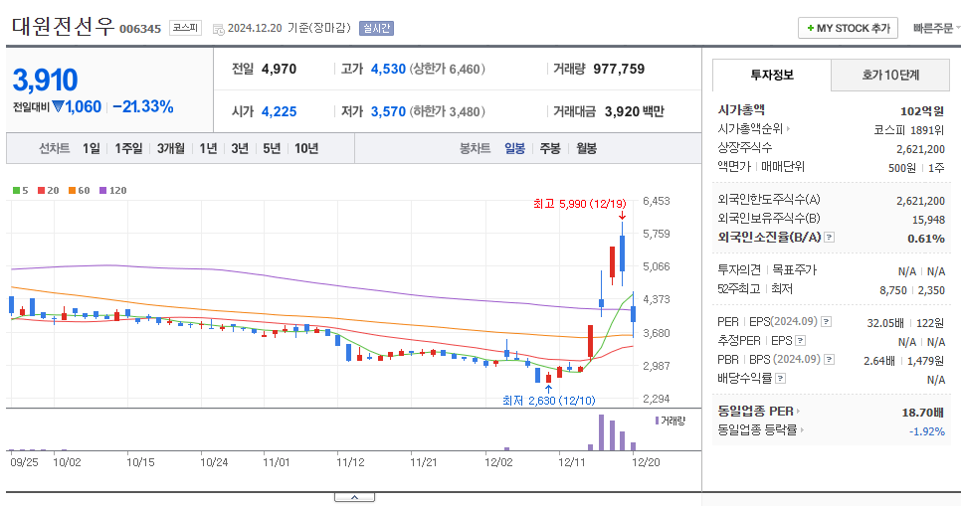961x506 pixels.
Task: Open the 빠른주문 dropdown
Action: (935, 28)
